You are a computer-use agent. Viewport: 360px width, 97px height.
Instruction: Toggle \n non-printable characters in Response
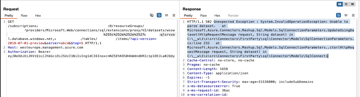click(346, 15)
